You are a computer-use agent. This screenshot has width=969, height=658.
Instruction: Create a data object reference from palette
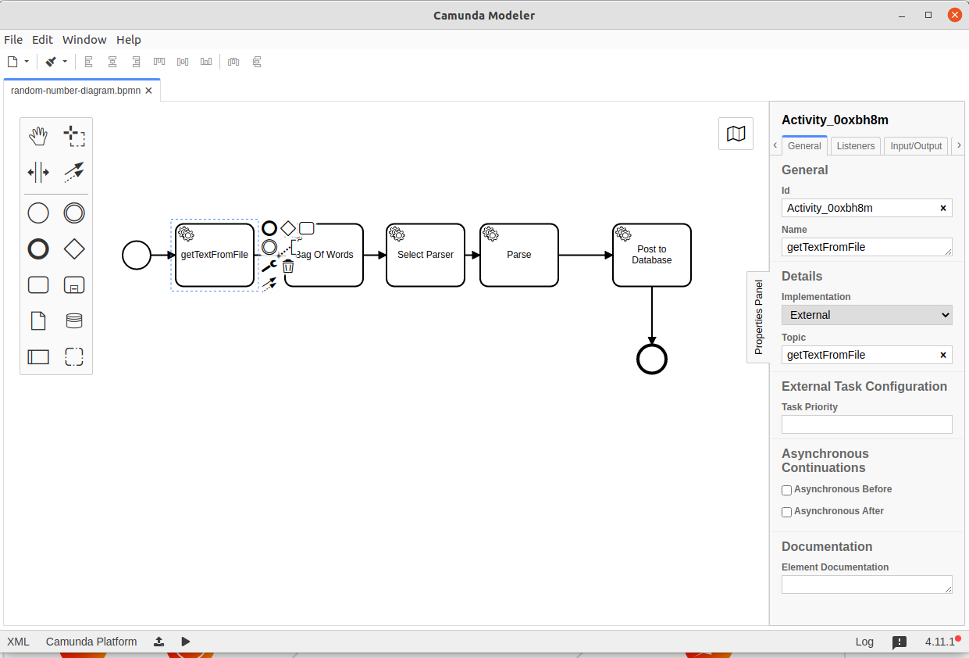point(38,321)
